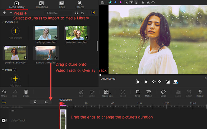Click the Add Picture button
This screenshot has height=129, width=207.
[15, 31]
